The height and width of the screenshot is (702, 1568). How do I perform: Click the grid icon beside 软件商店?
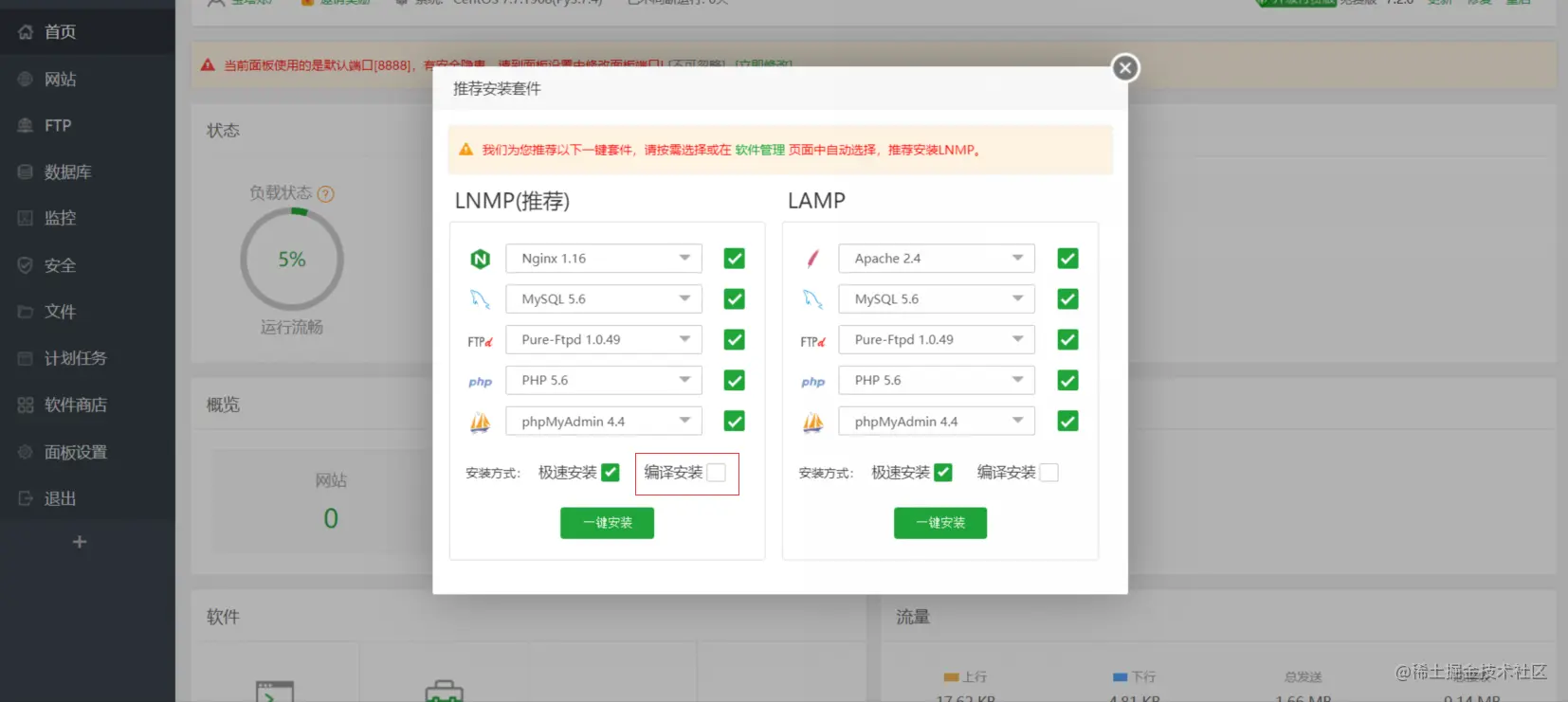coord(26,405)
